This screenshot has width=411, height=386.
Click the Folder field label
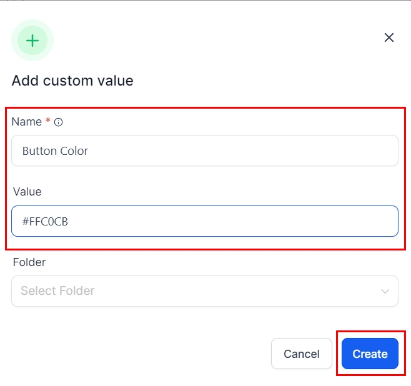(x=29, y=262)
